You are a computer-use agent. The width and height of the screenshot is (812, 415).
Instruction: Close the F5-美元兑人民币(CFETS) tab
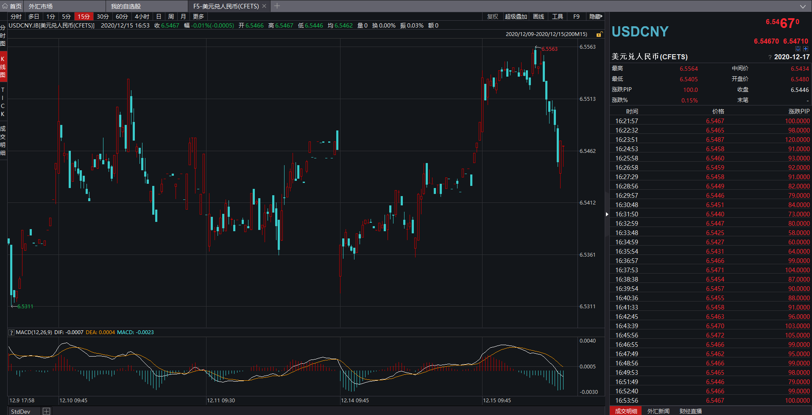click(264, 6)
